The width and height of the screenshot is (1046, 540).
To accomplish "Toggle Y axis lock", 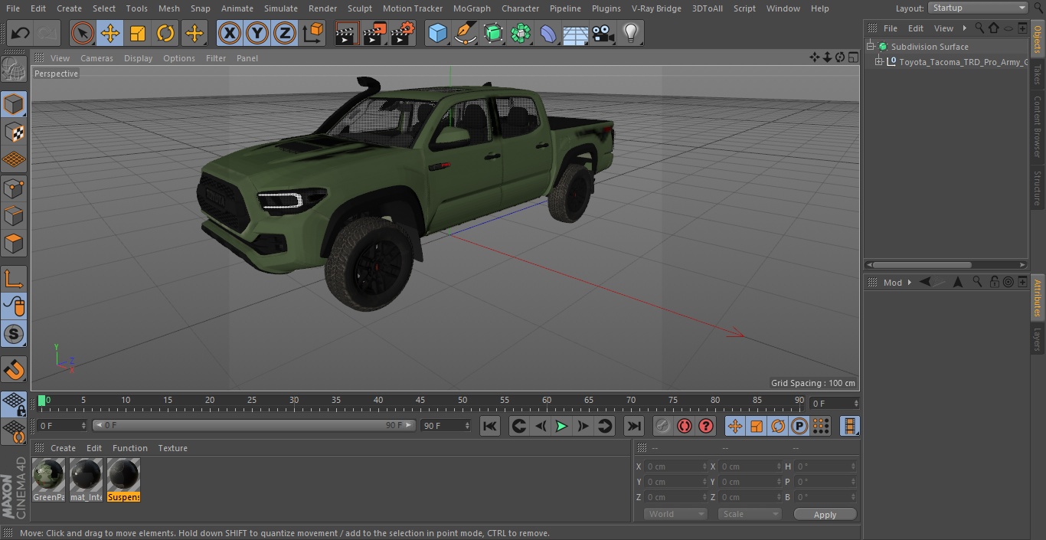I will [x=257, y=33].
